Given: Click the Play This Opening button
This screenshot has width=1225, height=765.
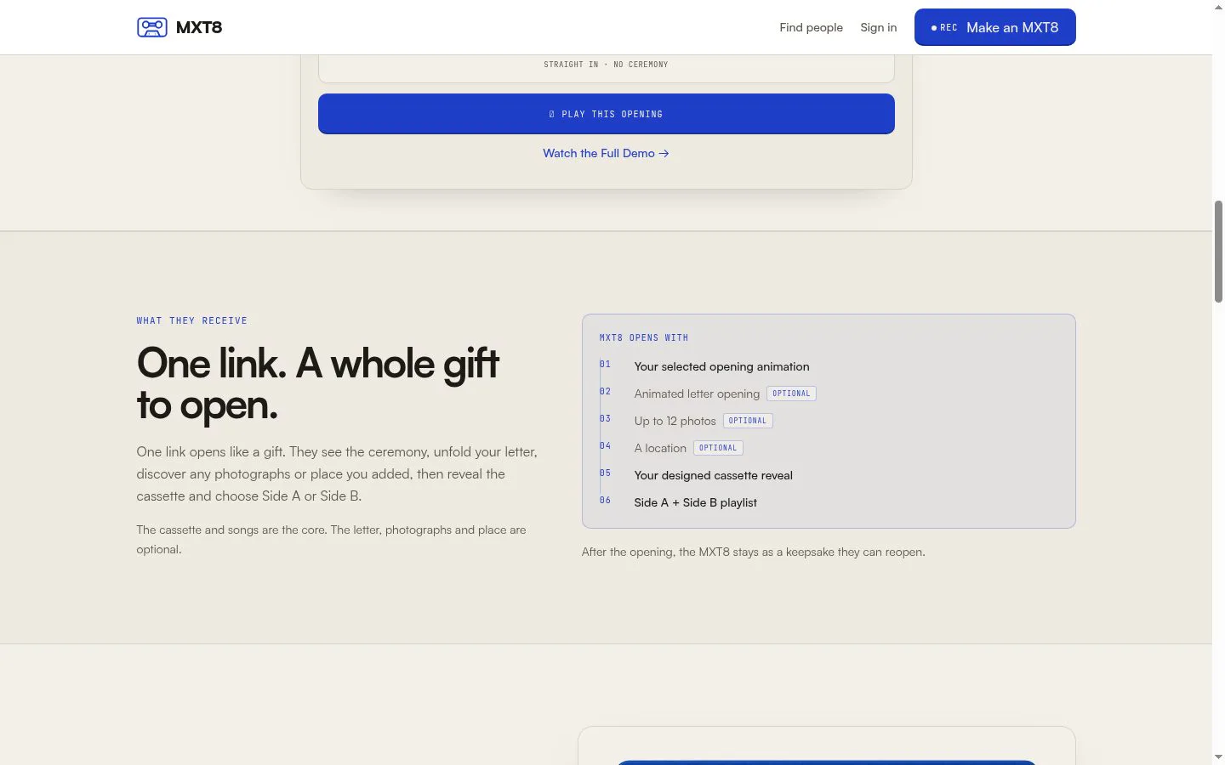Looking at the screenshot, I should click(606, 114).
